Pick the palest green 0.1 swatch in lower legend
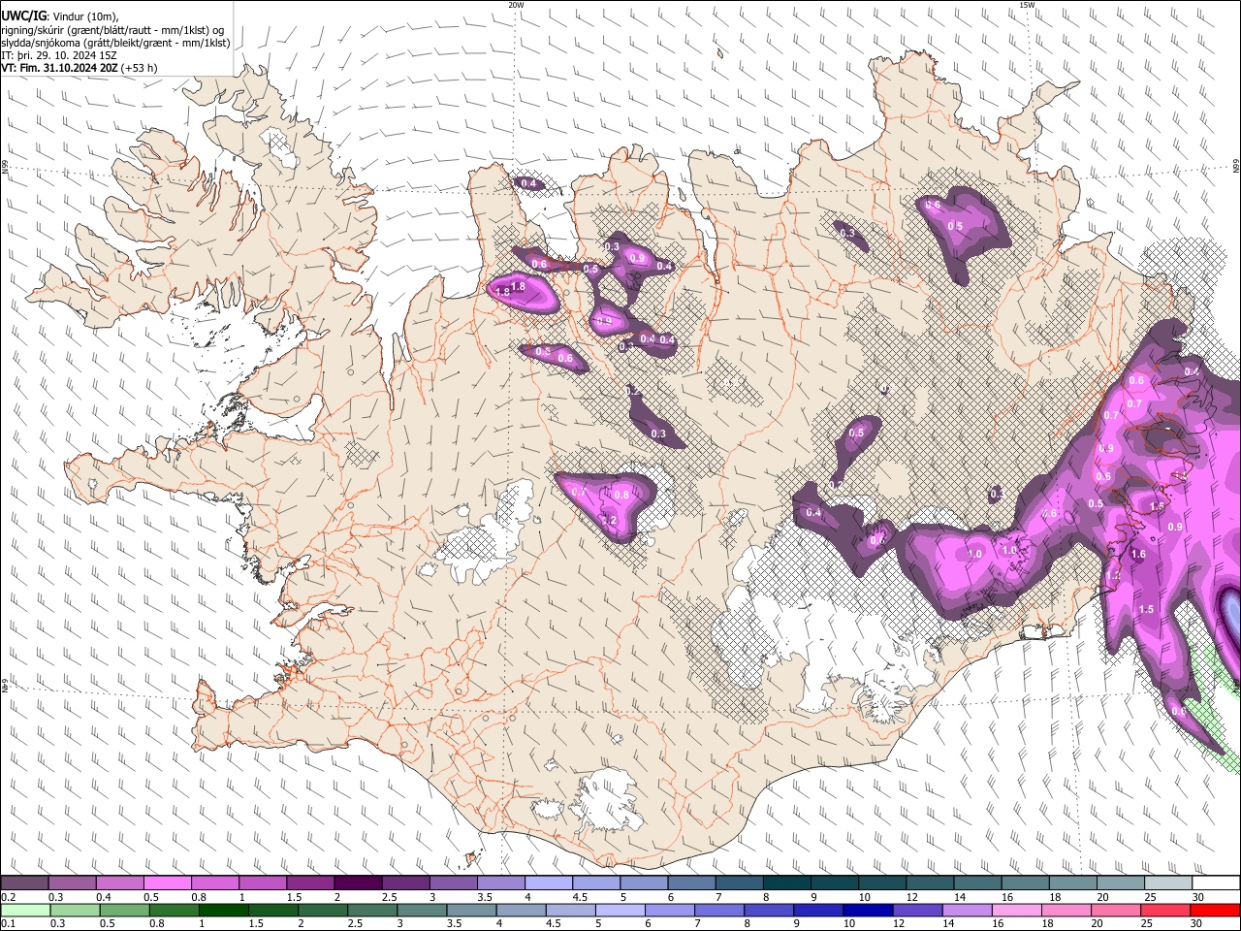 [x=25, y=910]
